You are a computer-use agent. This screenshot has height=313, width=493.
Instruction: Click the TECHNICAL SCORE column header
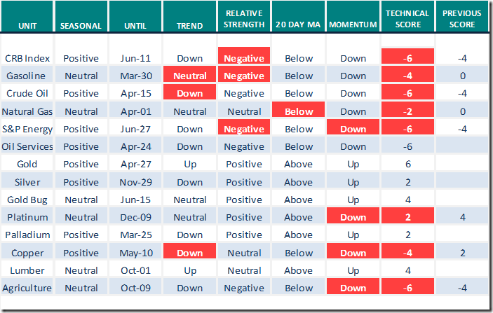tap(407, 20)
